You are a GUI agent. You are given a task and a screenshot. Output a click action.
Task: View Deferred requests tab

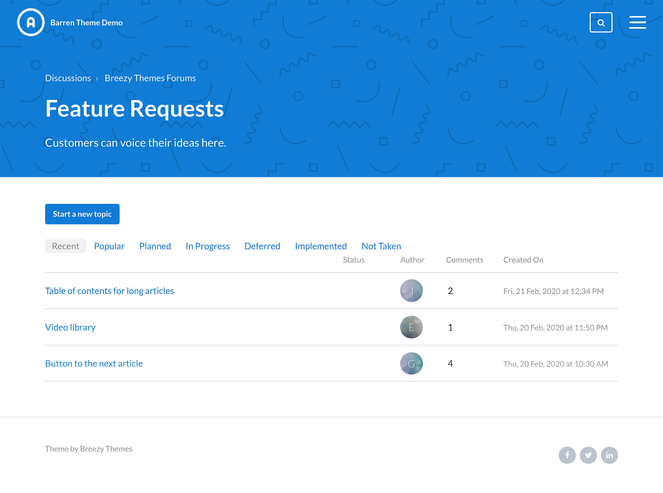click(x=262, y=246)
